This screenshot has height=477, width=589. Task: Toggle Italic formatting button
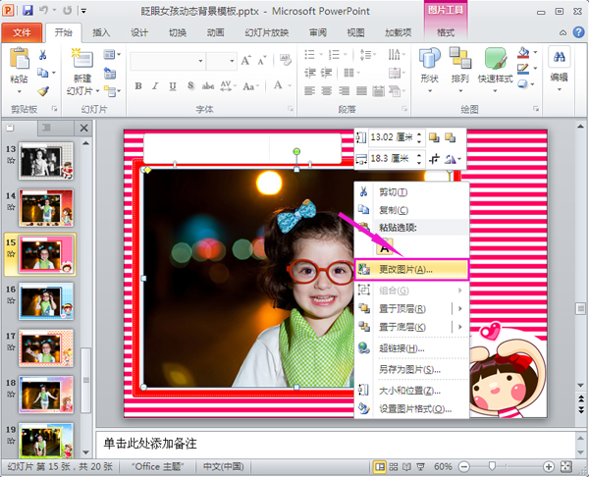pyautogui.click(x=155, y=86)
